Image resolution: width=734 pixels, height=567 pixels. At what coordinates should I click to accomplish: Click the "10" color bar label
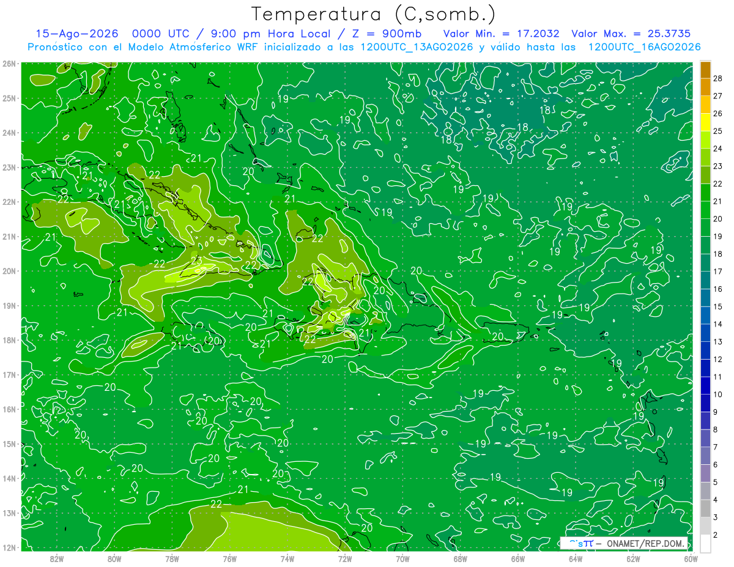click(x=717, y=395)
